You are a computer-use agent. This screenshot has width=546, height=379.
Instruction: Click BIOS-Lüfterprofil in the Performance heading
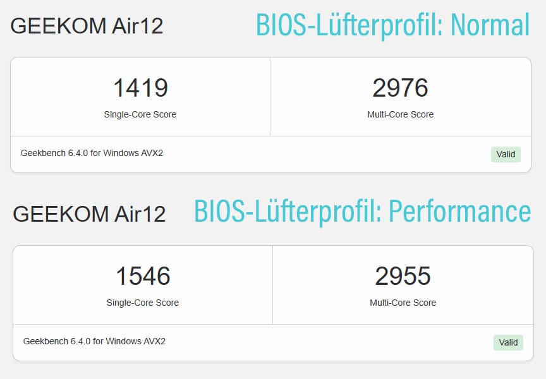coord(269,212)
